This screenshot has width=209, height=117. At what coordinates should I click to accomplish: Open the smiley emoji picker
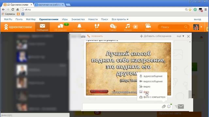tap(169, 106)
